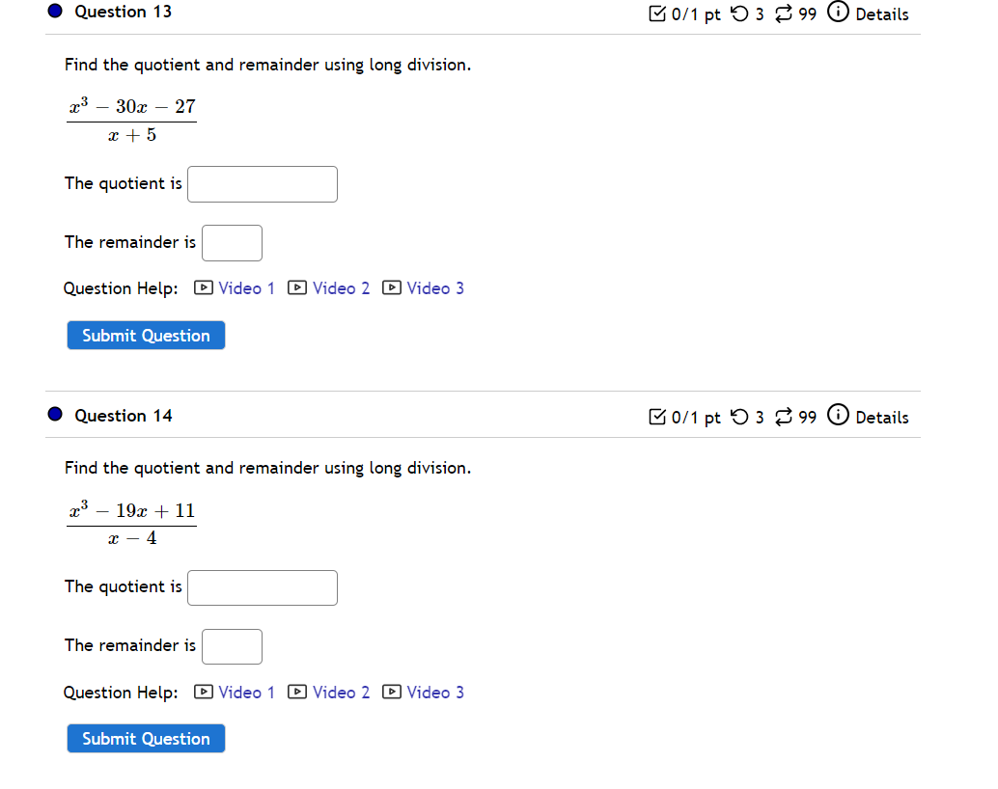Click the remainder input field in Question 14
998x789 pixels.
pos(232,646)
